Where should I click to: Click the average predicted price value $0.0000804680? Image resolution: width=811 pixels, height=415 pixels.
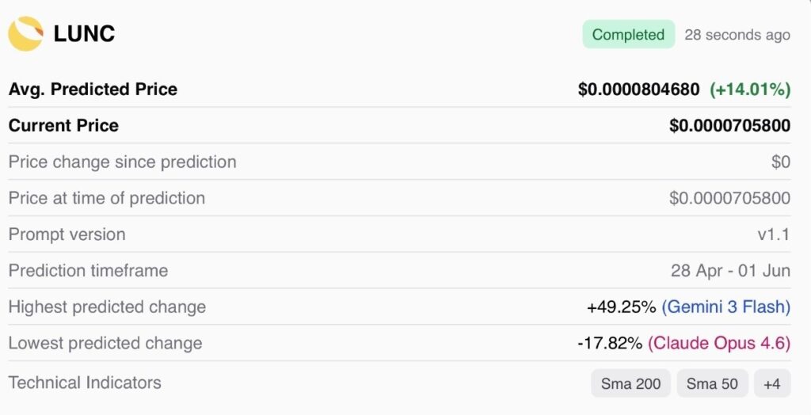tap(638, 89)
